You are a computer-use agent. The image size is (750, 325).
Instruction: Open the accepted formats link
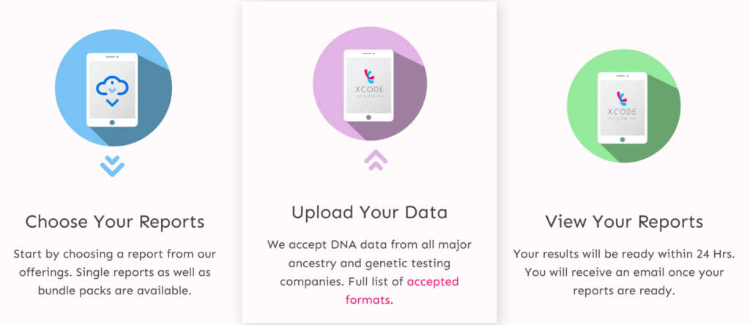point(402,291)
